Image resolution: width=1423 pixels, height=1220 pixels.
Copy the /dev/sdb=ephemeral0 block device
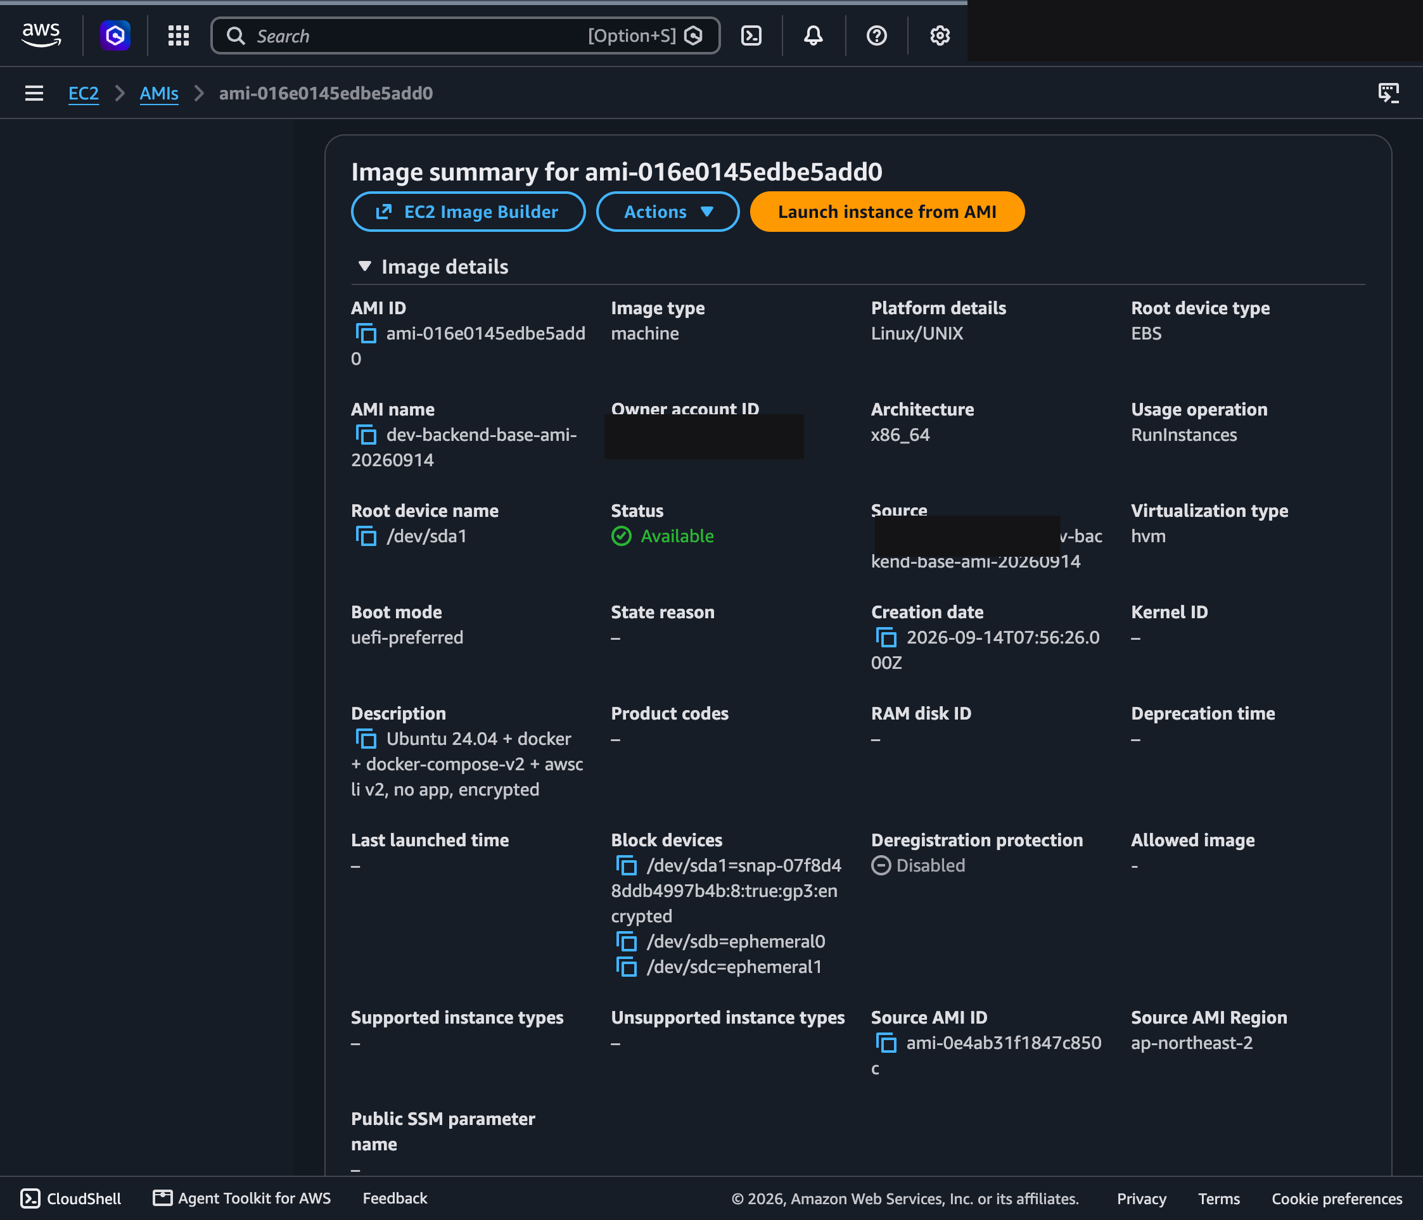click(627, 942)
